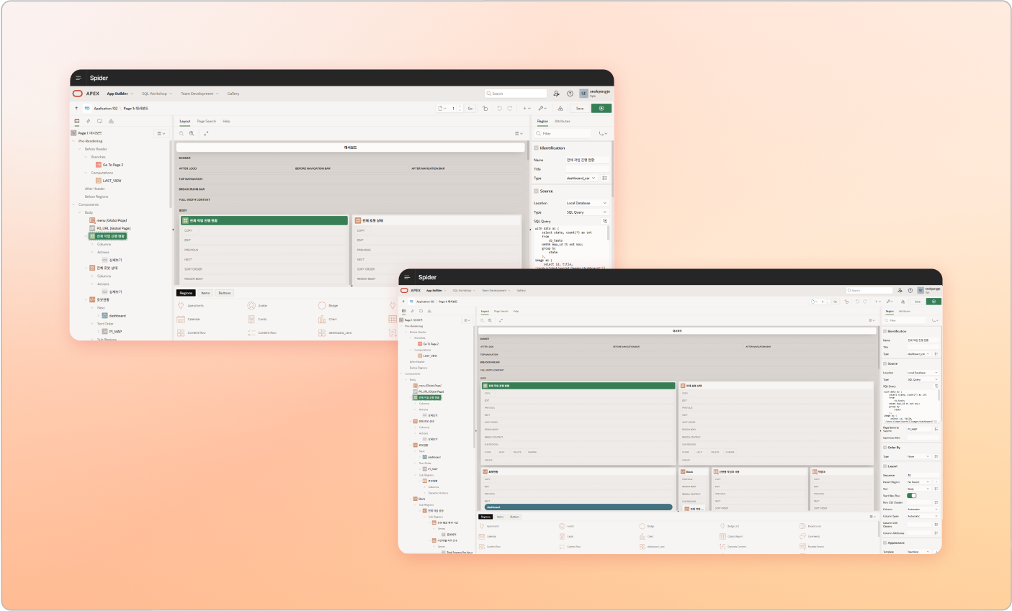Click the Save button in the front window

(918, 302)
